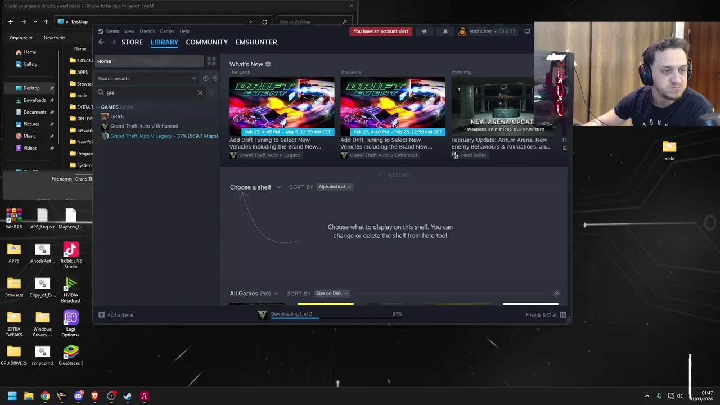
Task: Open NVIDIA Broadcast desktop icon
Action: click(x=71, y=290)
